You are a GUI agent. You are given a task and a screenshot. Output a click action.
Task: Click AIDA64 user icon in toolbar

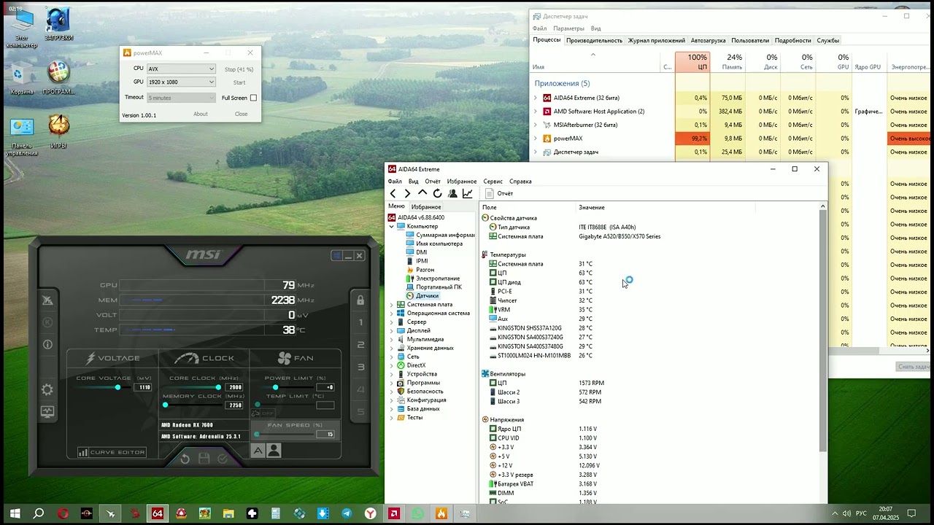[452, 193]
